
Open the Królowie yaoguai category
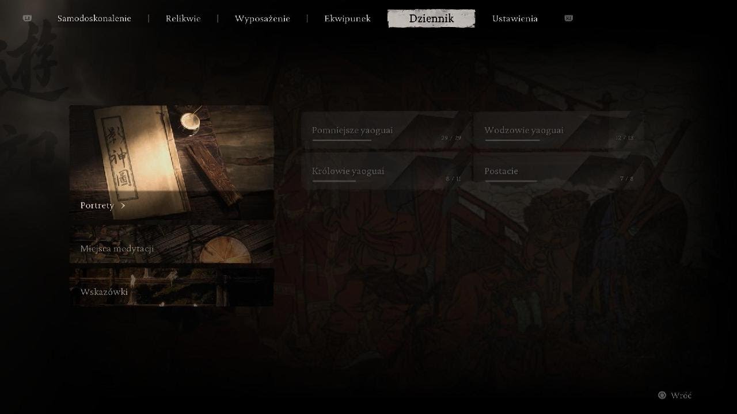388,171
